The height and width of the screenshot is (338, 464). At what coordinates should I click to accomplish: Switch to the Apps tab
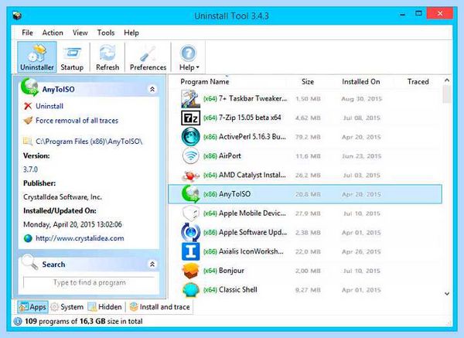tap(32, 307)
